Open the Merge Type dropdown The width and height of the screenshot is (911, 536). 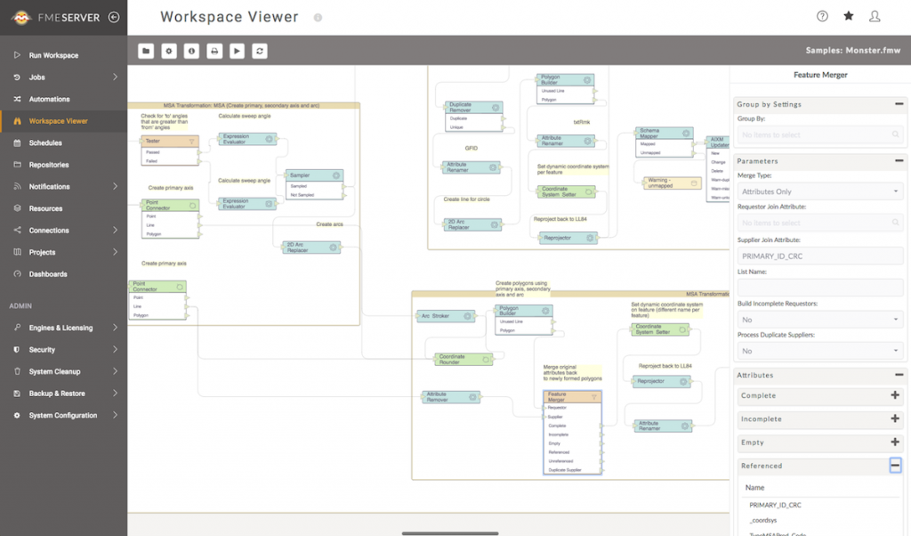tap(819, 191)
